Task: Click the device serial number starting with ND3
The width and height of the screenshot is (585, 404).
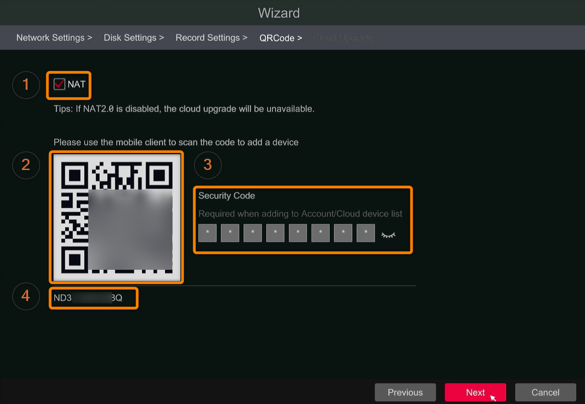Action: point(88,298)
